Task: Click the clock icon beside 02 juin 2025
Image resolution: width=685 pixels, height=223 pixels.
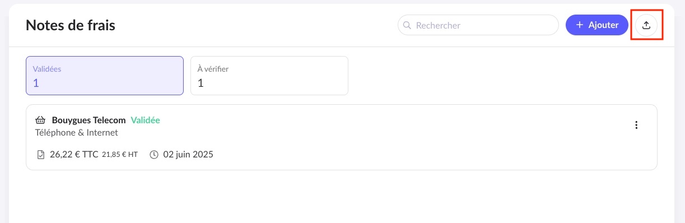Action: coord(154,154)
